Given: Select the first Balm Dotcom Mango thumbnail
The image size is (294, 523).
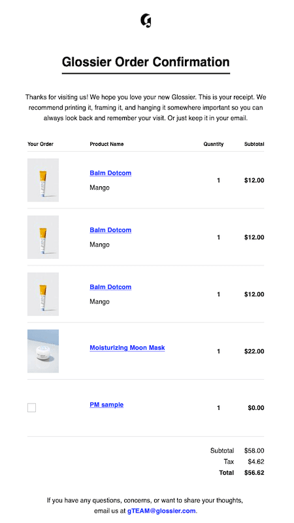Looking at the screenshot, I should click(x=43, y=180).
